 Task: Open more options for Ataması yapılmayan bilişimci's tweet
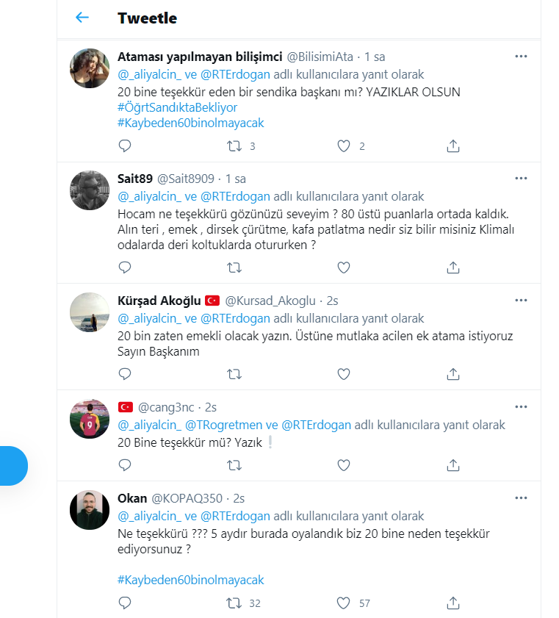[x=521, y=57]
